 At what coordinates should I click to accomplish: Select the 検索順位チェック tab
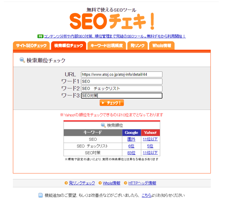point(69,46)
